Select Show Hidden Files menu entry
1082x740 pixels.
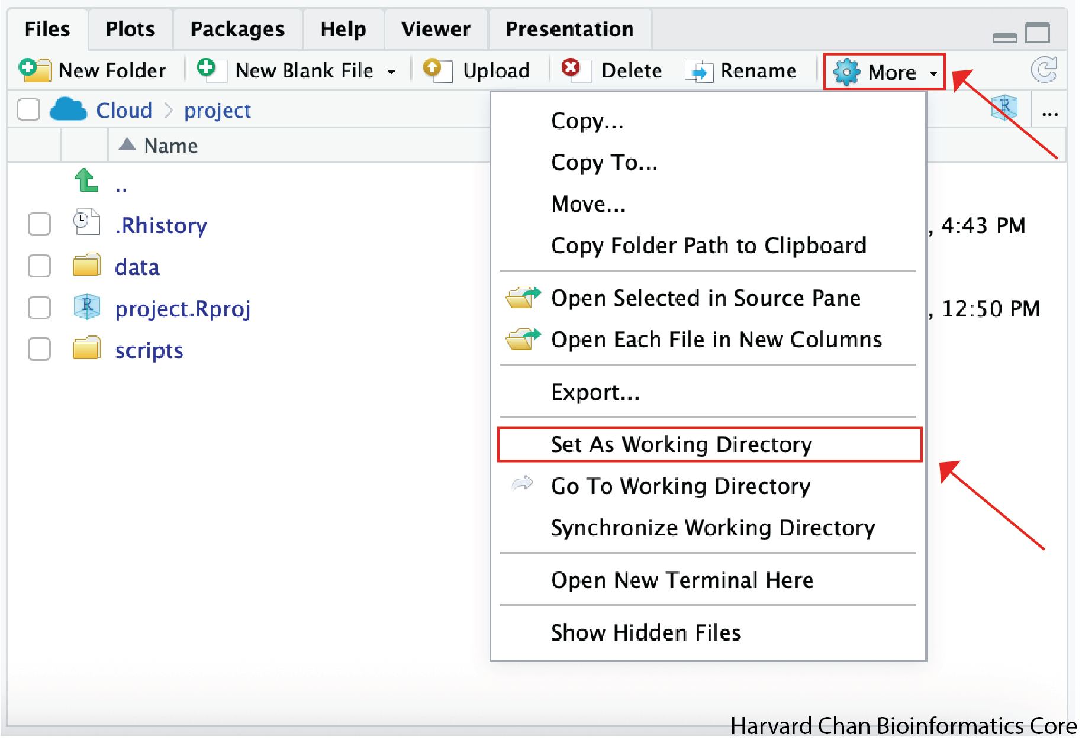point(645,632)
